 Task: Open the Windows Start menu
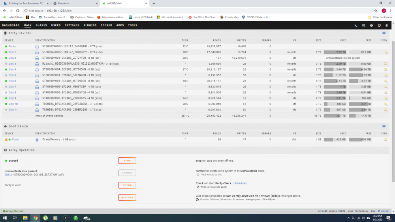pyautogui.click(x=5, y=218)
